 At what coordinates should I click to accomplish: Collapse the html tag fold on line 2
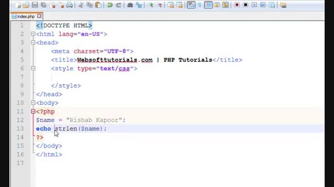click(x=33, y=34)
